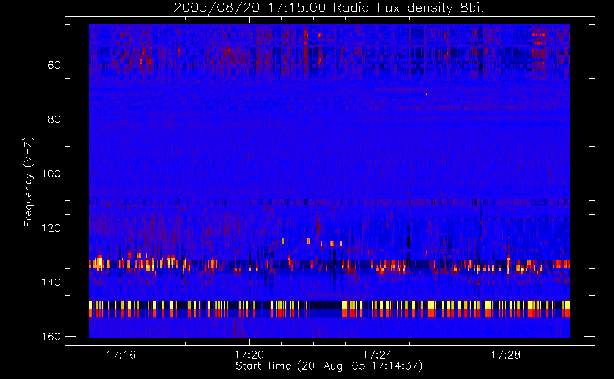The image size is (614, 379).
Task: Click the 17:28 time tick label
Action: (506, 355)
